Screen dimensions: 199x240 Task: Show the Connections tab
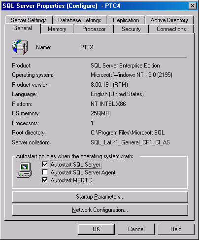pos(171,29)
